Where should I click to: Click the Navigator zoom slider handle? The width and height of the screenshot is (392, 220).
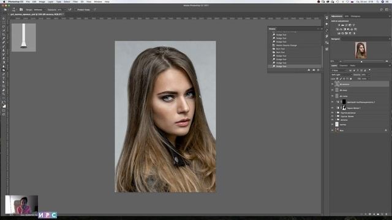[x=361, y=61]
